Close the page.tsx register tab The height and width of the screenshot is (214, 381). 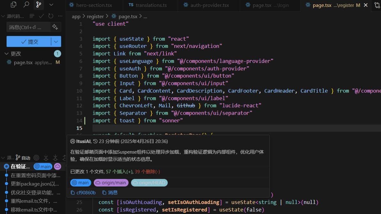(x=366, y=5)
